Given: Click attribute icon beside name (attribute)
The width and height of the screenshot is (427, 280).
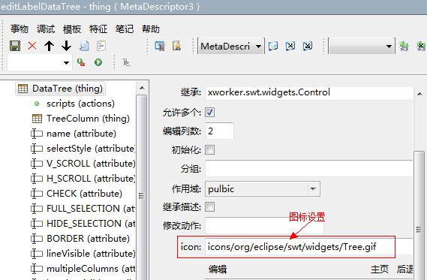Looking at the screenshot, I should point(37,134).
